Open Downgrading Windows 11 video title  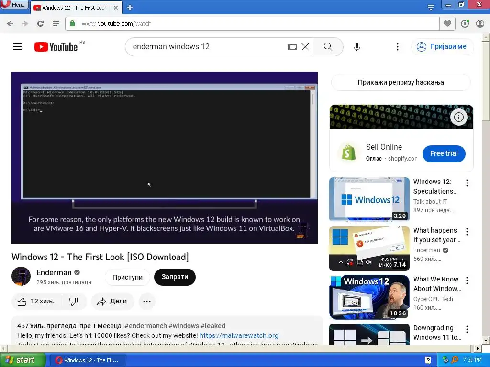point(437,333)
